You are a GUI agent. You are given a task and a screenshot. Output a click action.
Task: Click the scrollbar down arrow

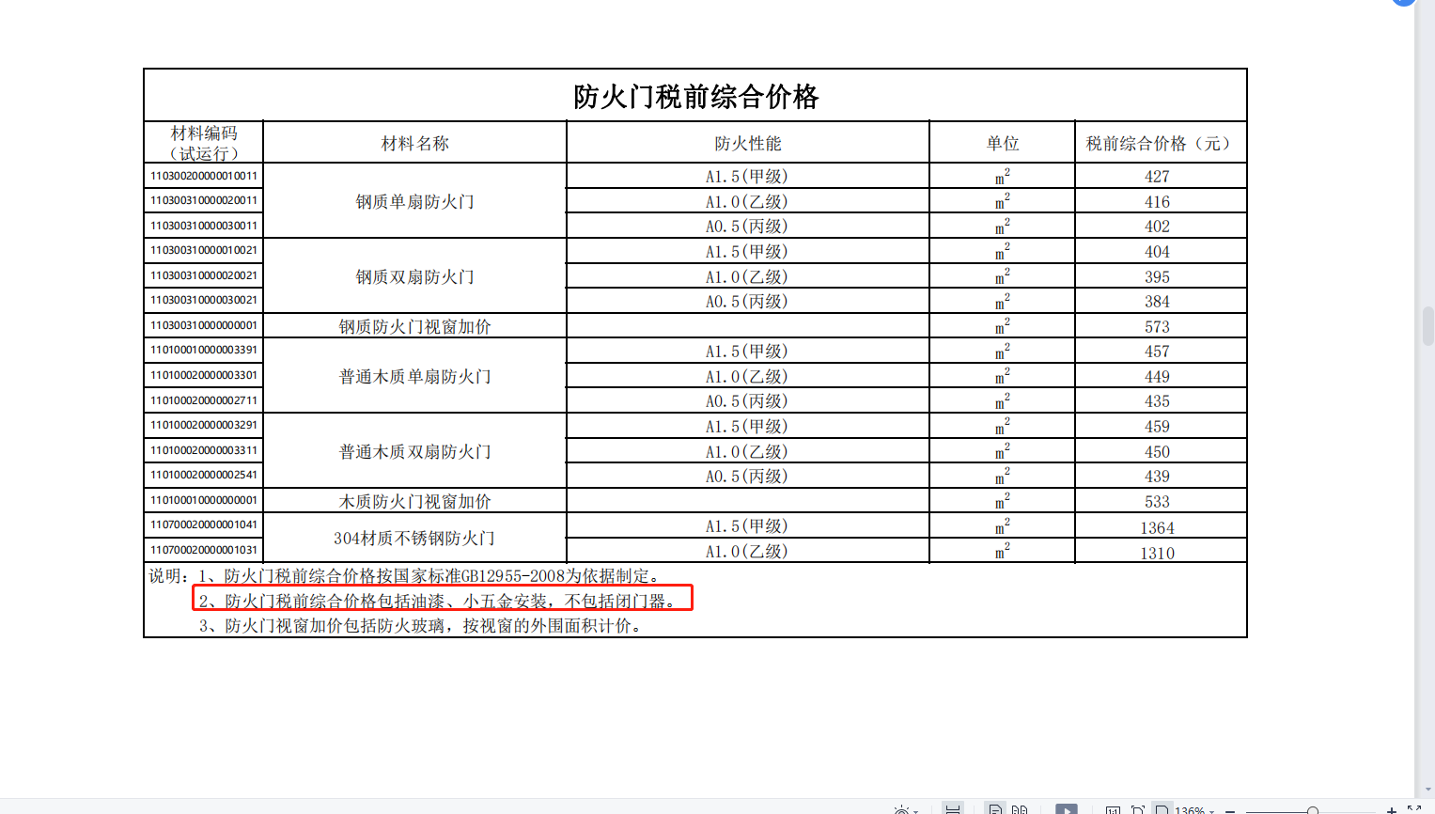point(1427,791)
